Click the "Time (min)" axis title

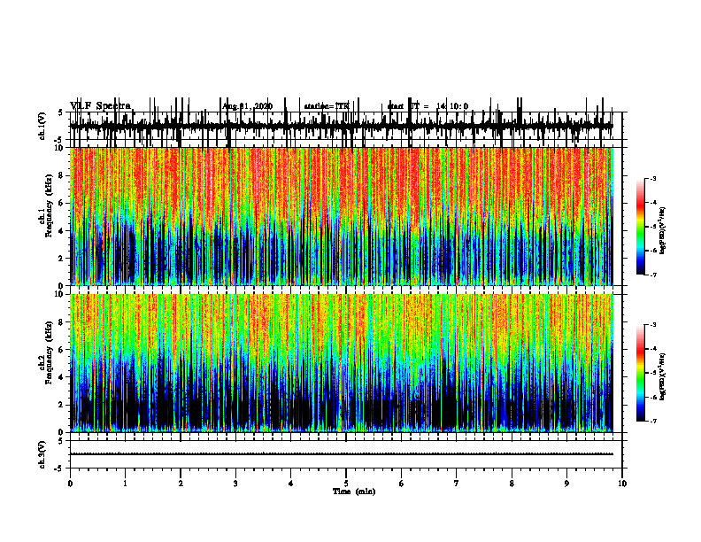(354, 492)
